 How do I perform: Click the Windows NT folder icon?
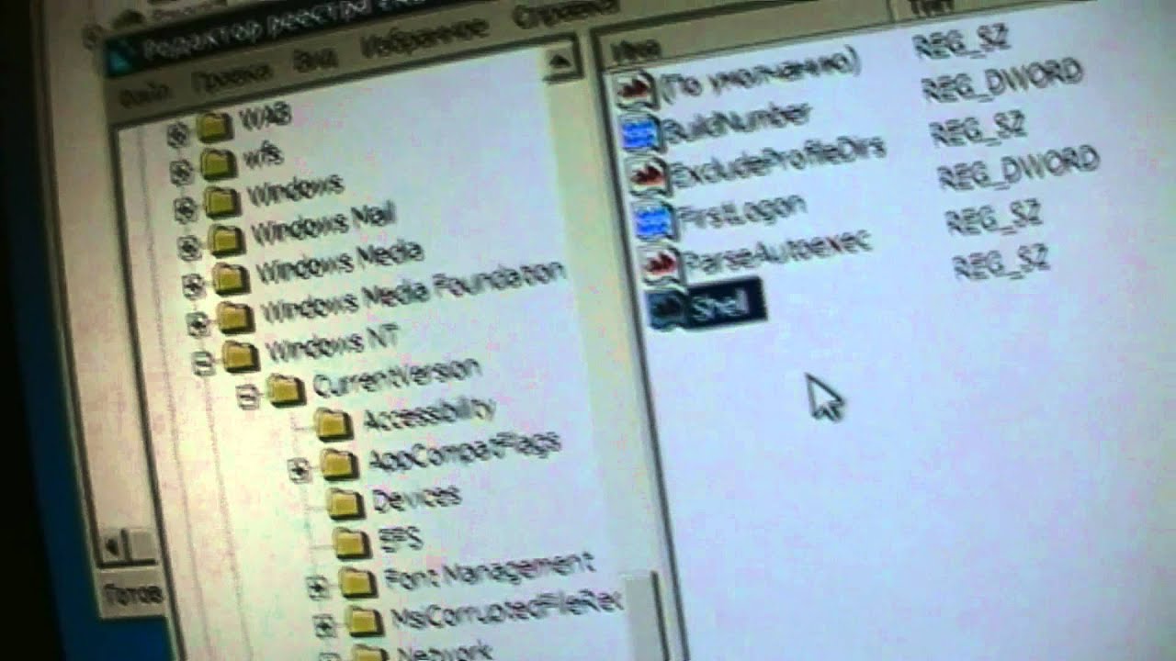[241, 355]
